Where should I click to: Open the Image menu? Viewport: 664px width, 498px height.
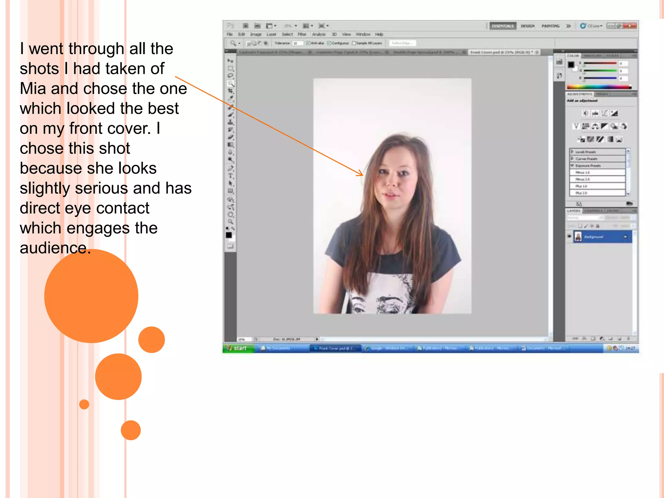pyautogui.click(x=256, y=34)
